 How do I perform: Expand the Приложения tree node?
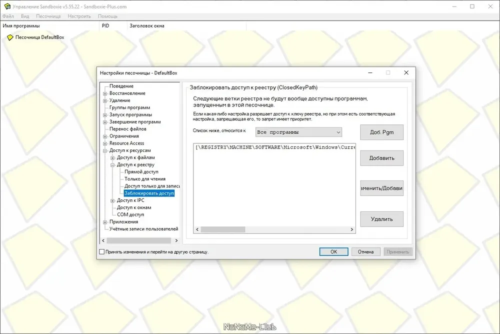[x=105, y=222]
